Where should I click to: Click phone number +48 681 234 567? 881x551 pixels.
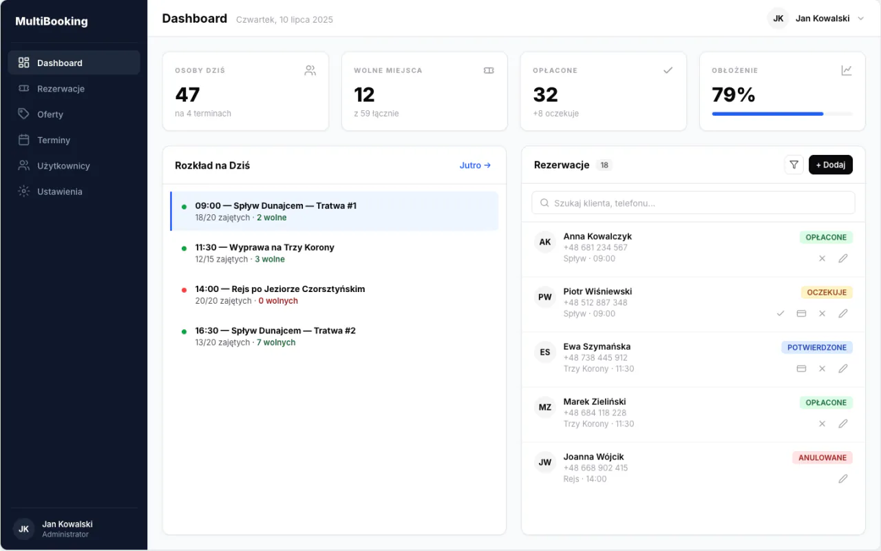tap(595, 247)
